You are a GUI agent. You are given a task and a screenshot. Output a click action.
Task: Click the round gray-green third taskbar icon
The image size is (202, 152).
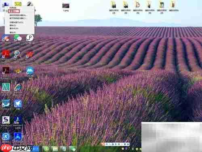63,149
